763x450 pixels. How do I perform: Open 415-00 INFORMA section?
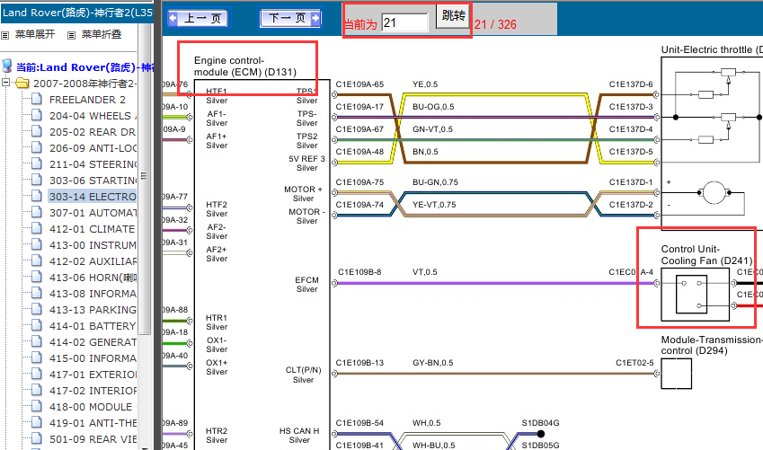pos(93,358)
